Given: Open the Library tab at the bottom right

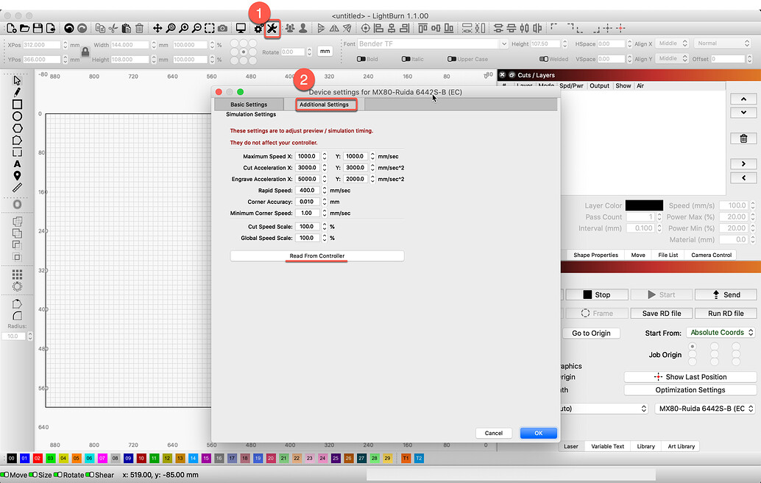Looking at the screenshot, I should [x=645, y=445].
